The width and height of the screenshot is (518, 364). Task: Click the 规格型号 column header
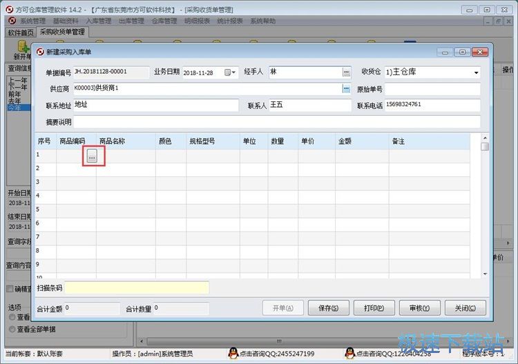coord(213,141)
